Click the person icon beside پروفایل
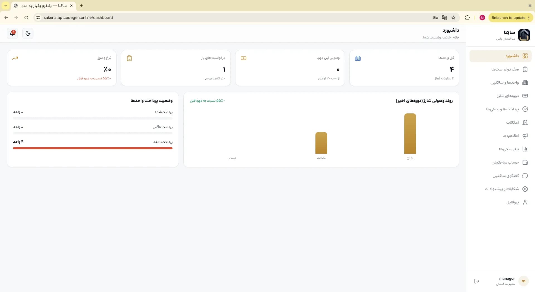The image size is (535, 292). coord(525,202)
